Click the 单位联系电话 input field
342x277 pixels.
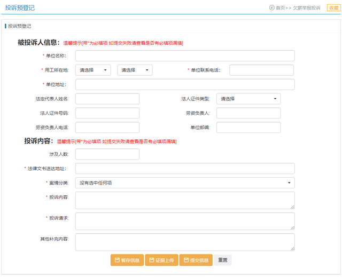261,70
